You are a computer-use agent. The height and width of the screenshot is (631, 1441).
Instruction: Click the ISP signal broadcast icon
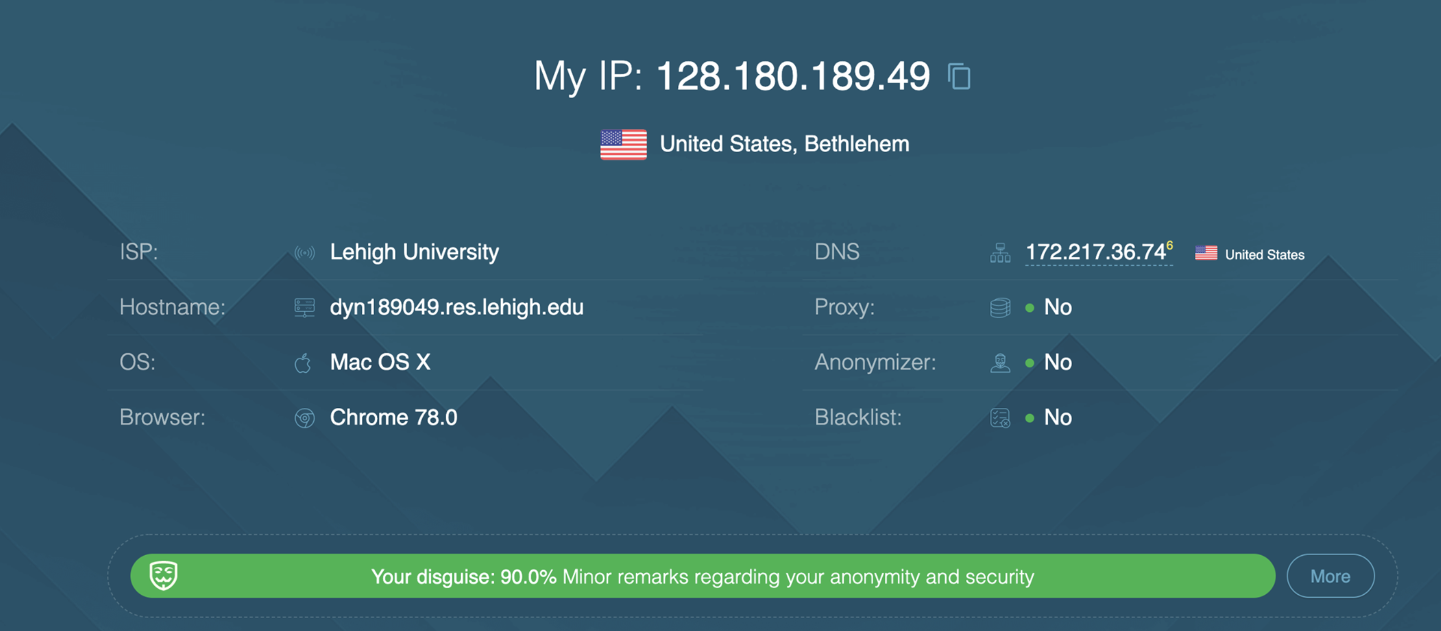tap(304, 253)
